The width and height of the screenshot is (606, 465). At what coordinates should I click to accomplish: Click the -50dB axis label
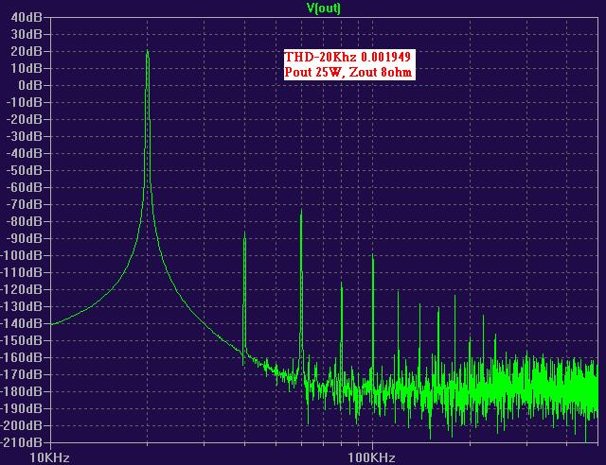click(x=25, y=170)
